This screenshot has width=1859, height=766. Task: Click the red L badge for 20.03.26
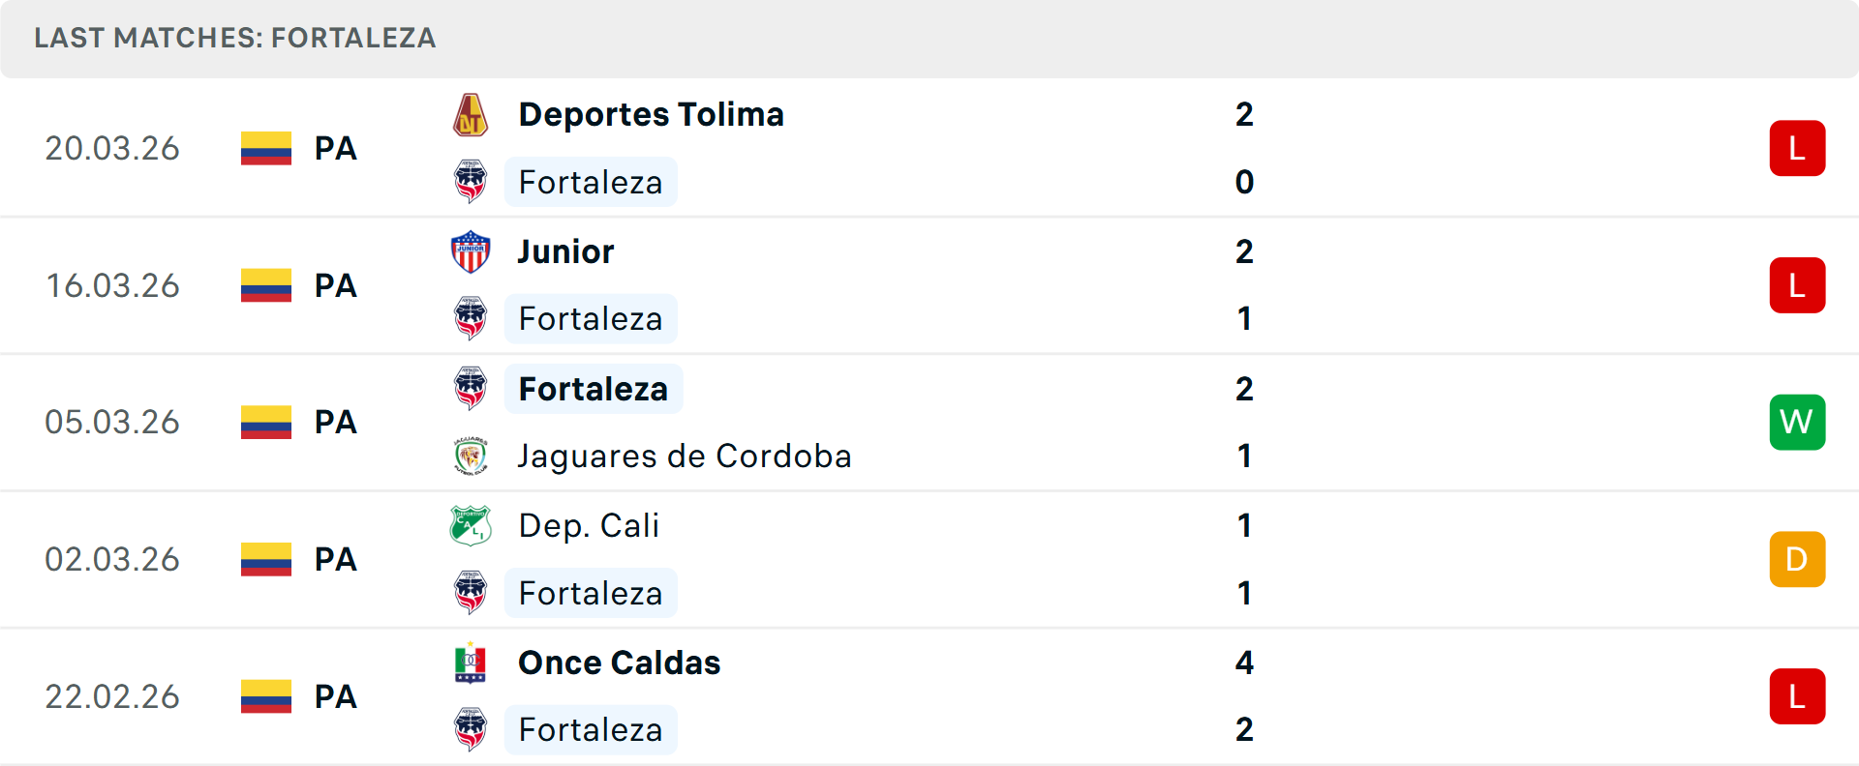point(1797,148)
